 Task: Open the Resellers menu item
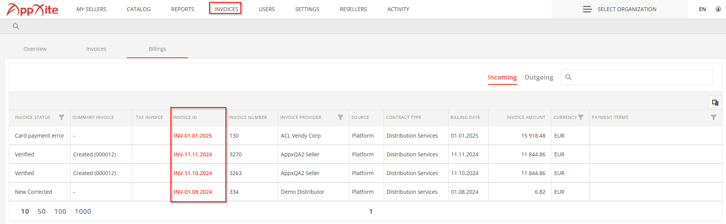tap(353, 9)
